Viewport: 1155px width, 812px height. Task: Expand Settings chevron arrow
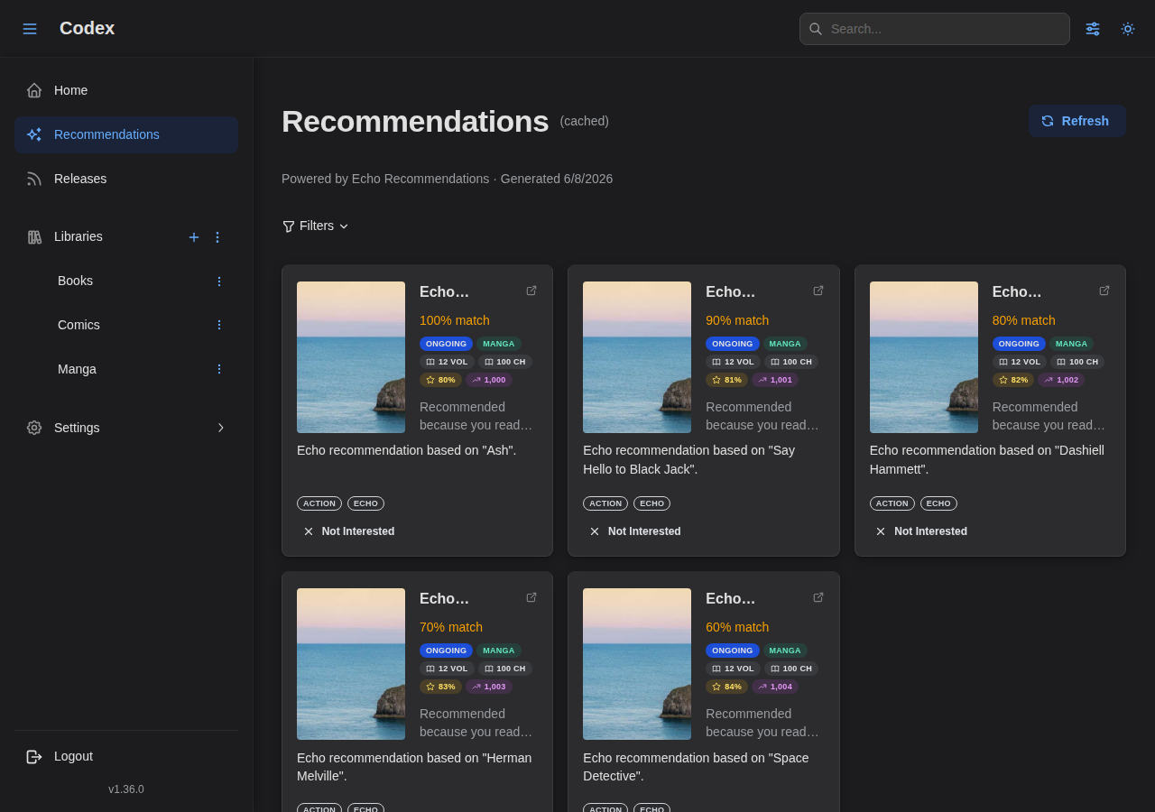pyautogui.click(x=221, y=428)
